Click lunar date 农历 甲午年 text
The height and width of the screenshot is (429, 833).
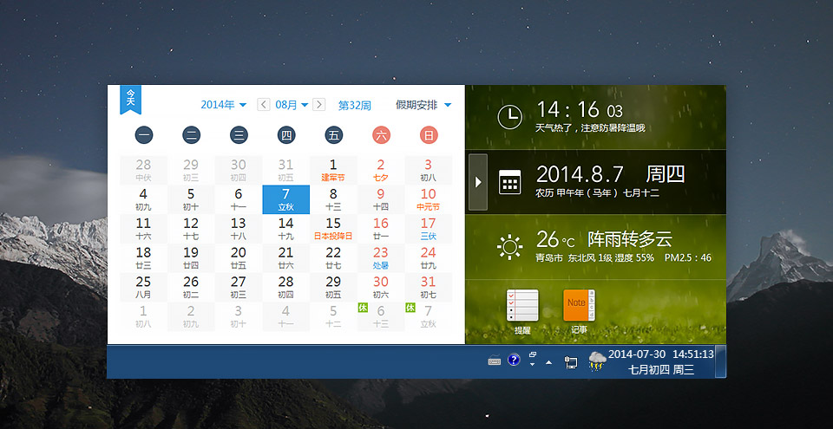[597, 193]
